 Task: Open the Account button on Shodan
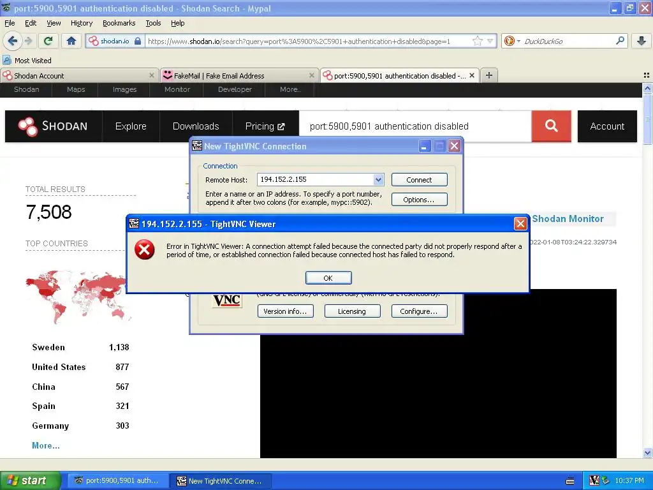[x=607, y=126]
